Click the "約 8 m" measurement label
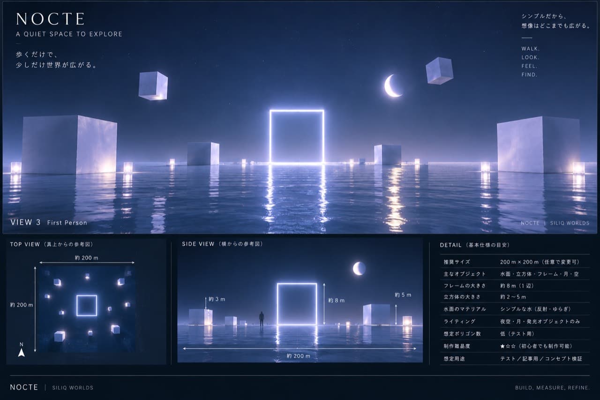This screenshot has height=400, width=600. pyautogui.click(x=336, y=300)
